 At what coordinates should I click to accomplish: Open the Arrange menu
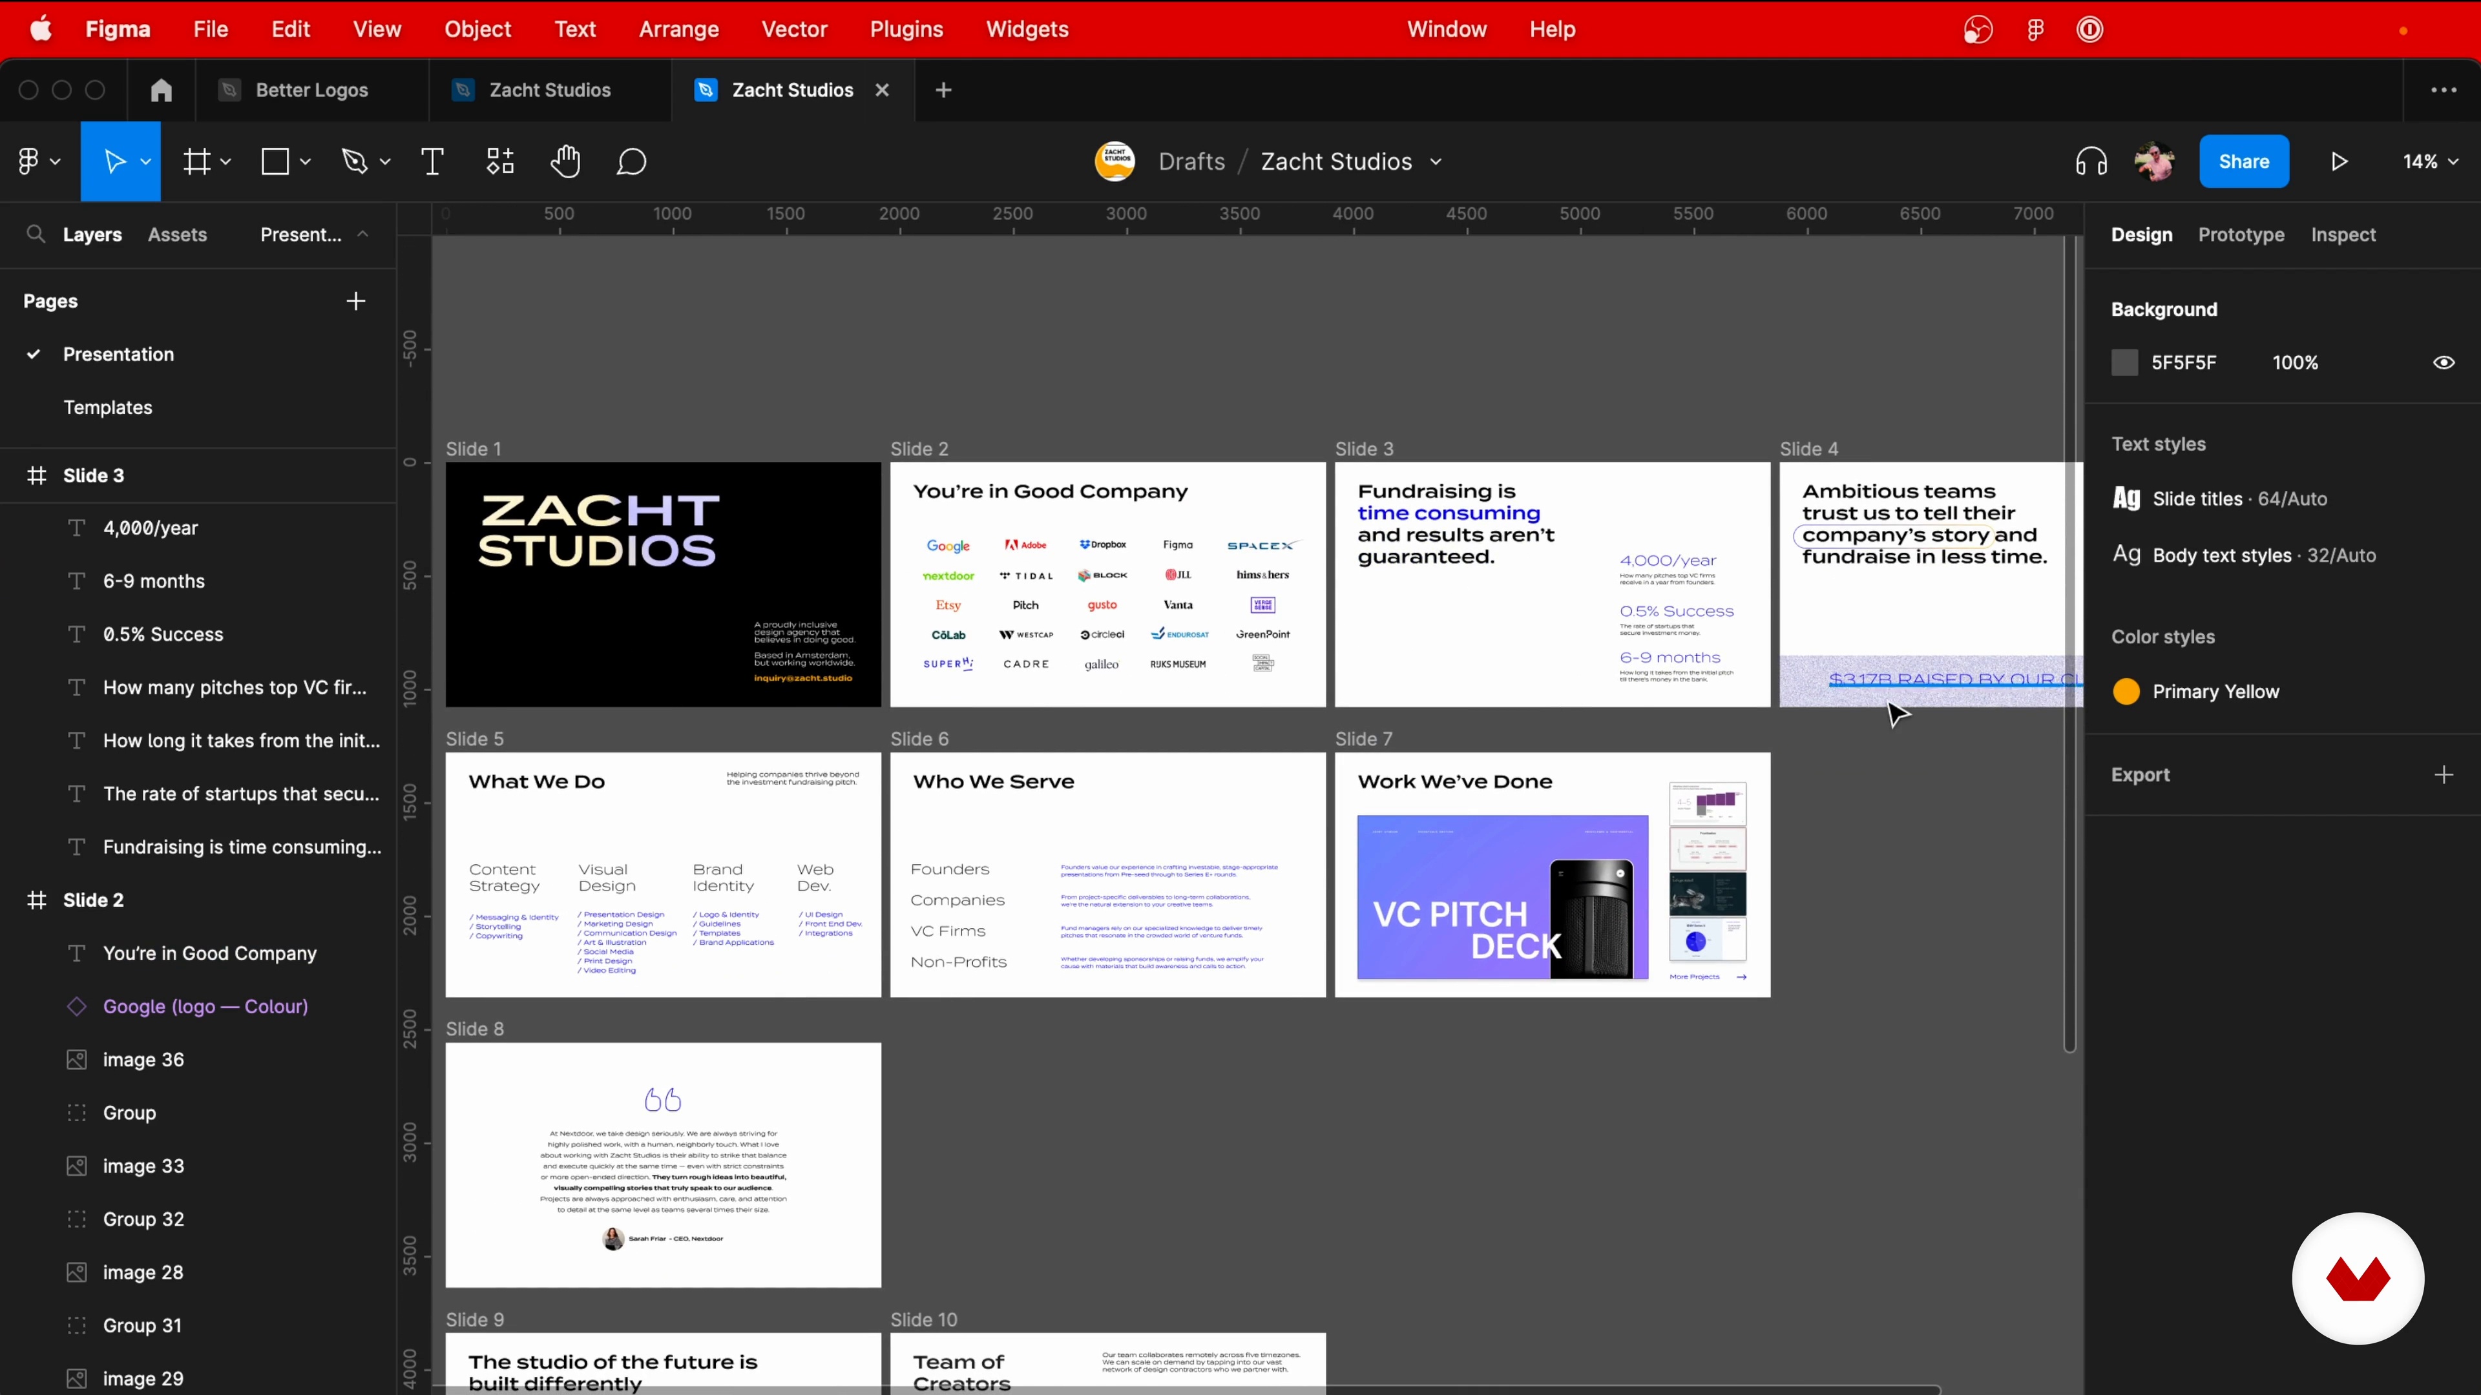[x=679, y=30]
